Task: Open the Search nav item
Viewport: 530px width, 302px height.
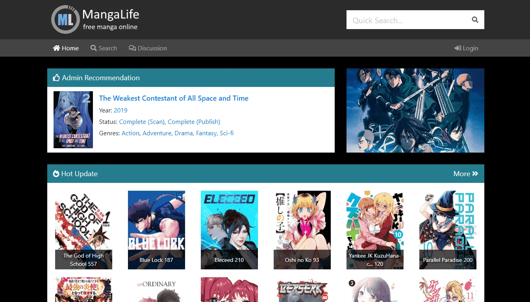Action: point(104,48)
